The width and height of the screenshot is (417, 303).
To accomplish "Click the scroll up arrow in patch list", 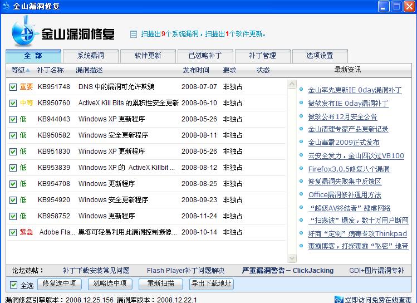I will click(292, 84).
